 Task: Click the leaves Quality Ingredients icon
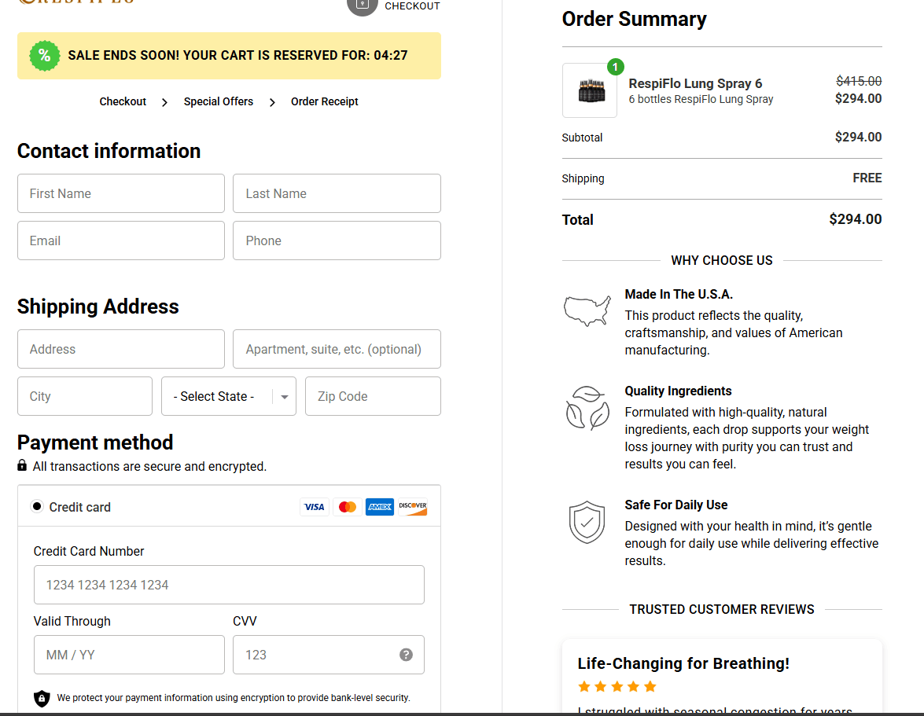pos(587,408)
